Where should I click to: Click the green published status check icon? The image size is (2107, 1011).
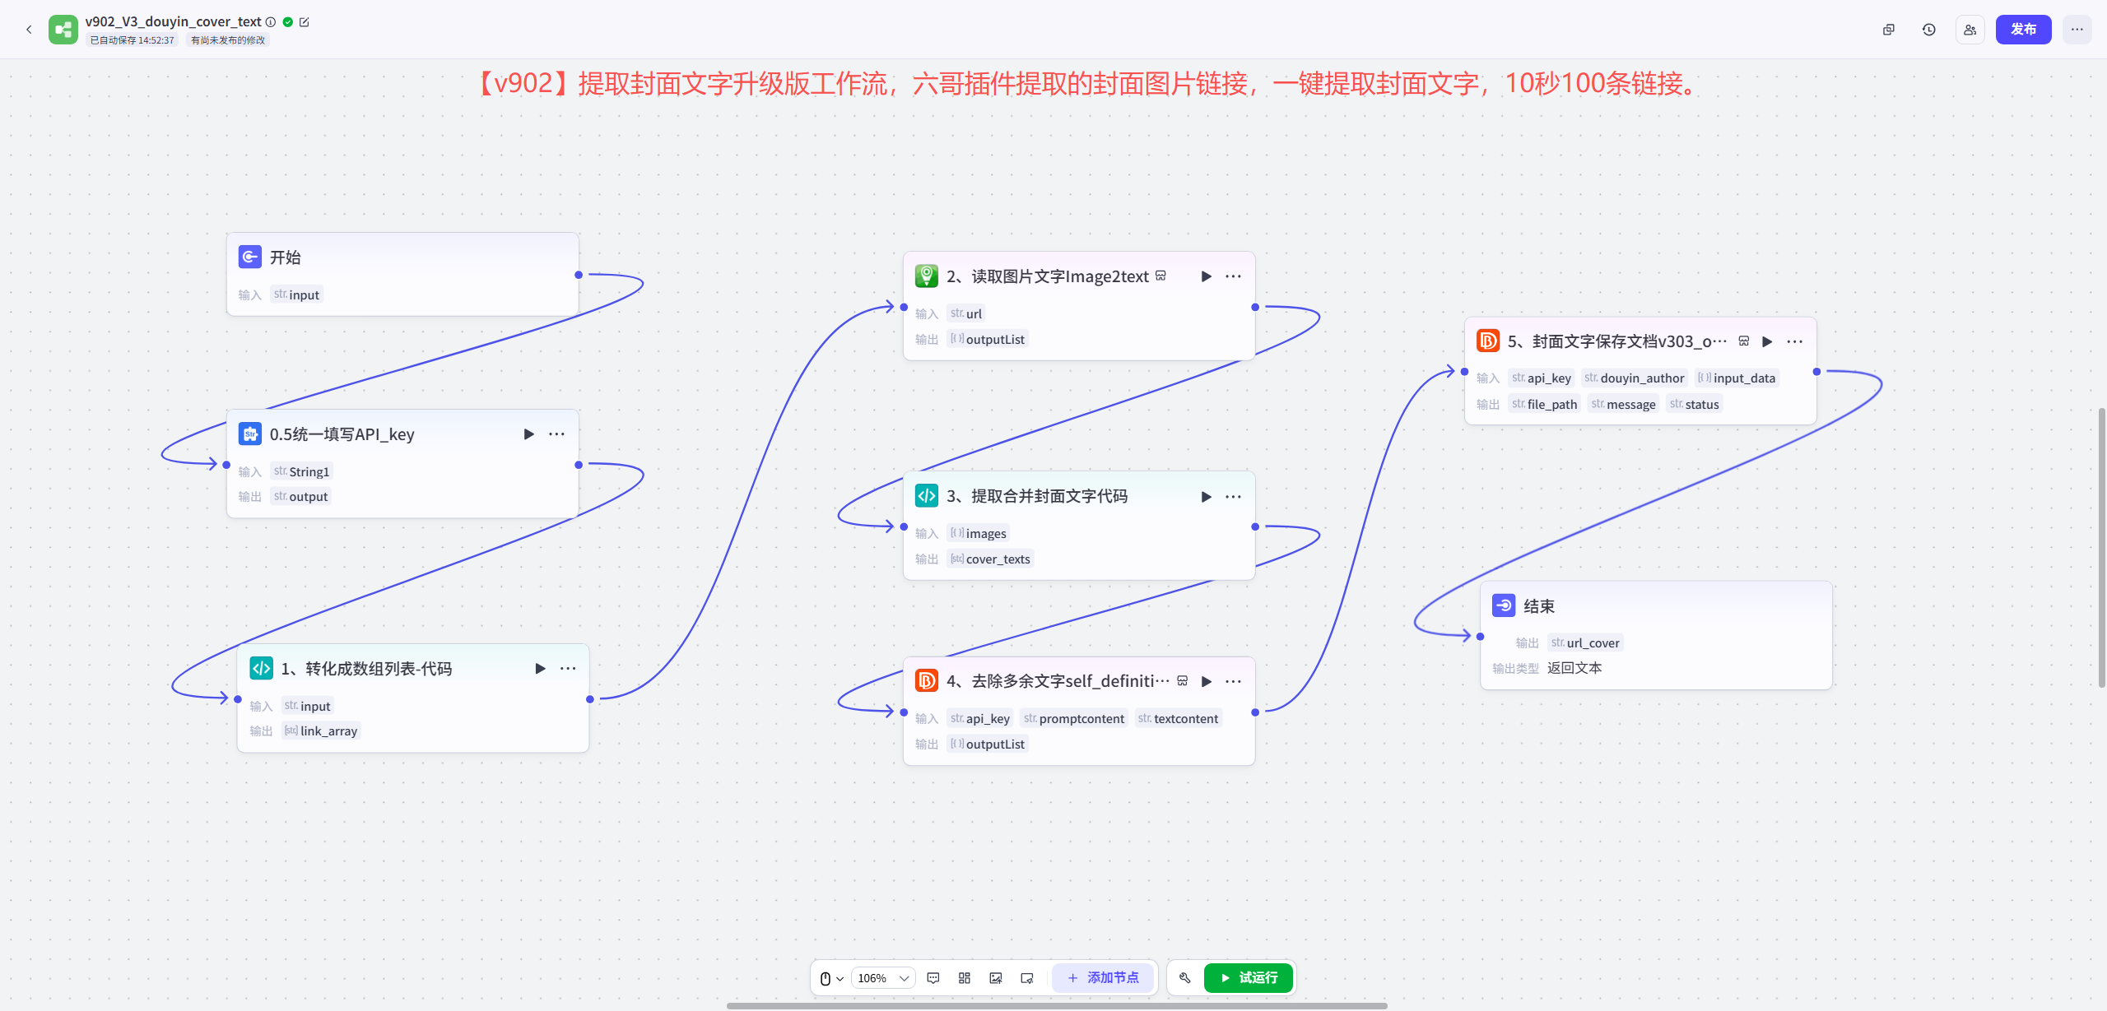click(x=288, y=22)
